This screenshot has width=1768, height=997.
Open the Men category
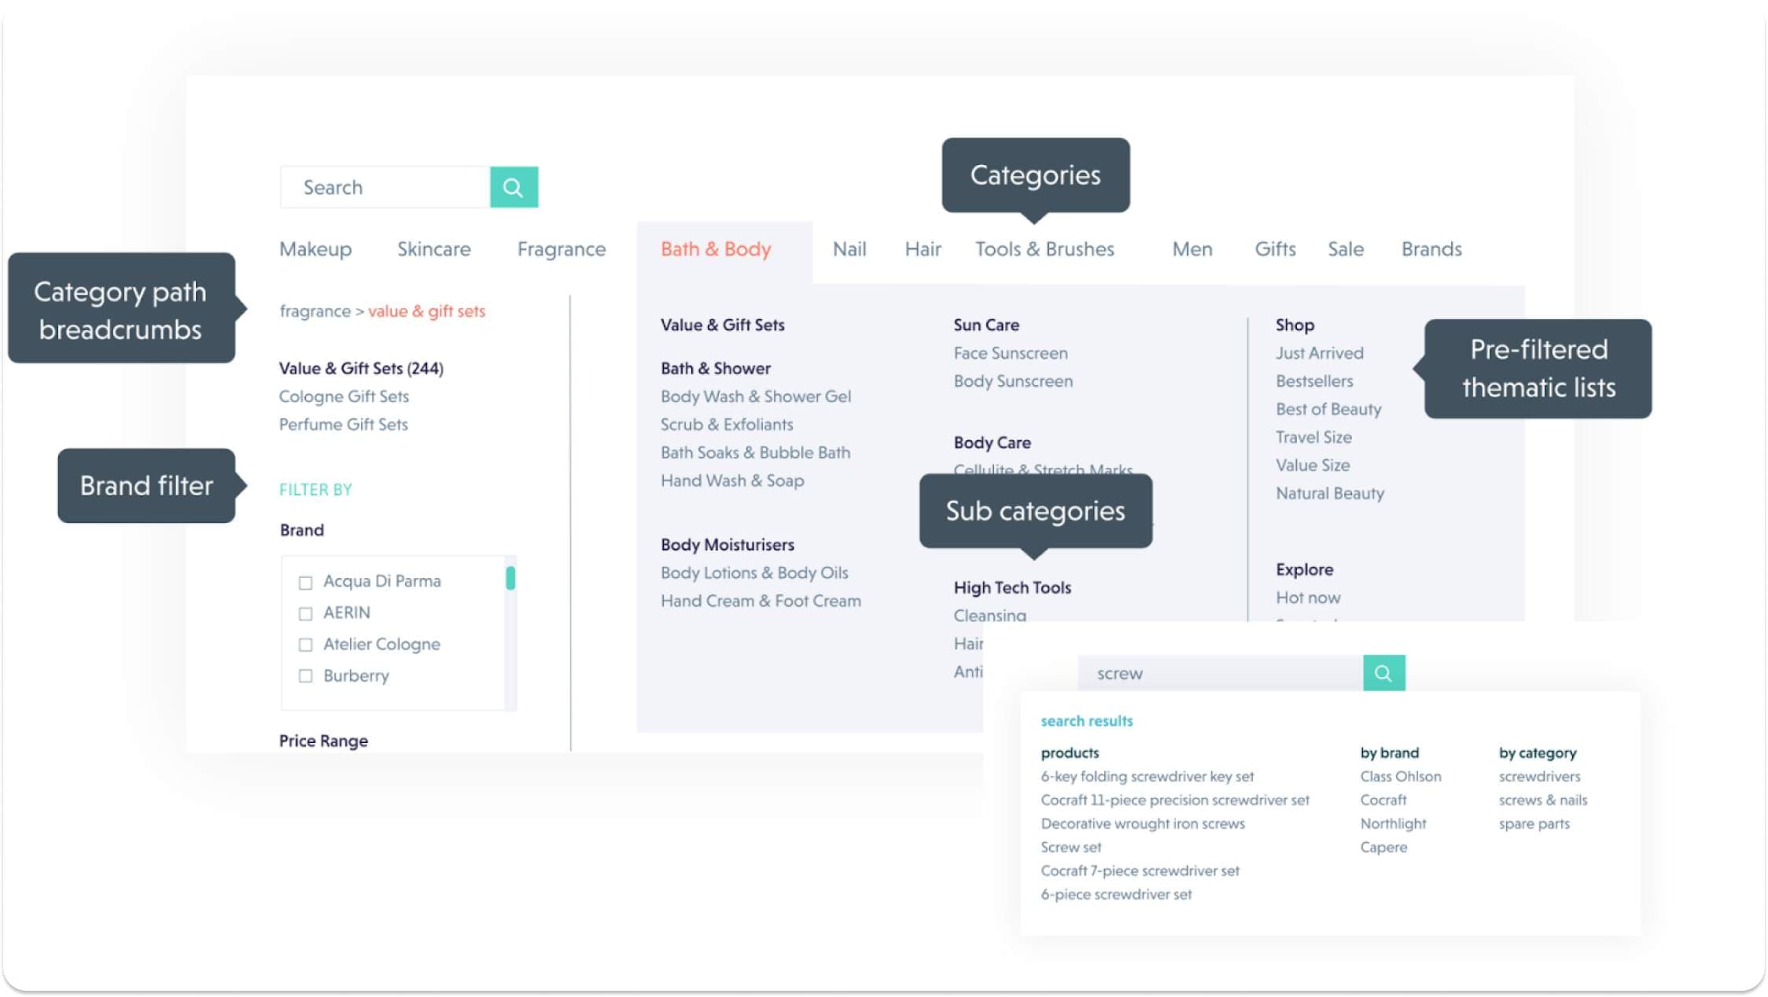click(x=1192, y=249)
